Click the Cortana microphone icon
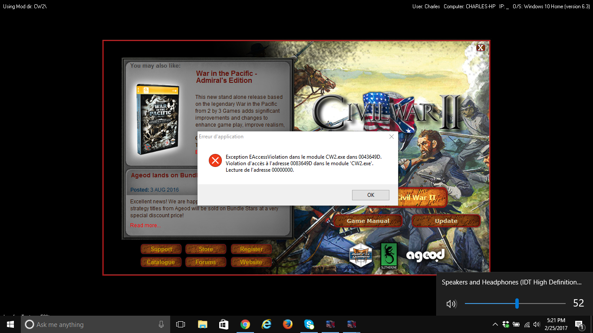593x333 pixels. pos(161,324)
